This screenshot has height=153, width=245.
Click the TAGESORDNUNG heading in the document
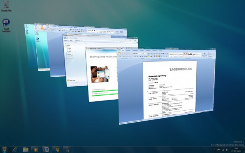click(181, 69)
